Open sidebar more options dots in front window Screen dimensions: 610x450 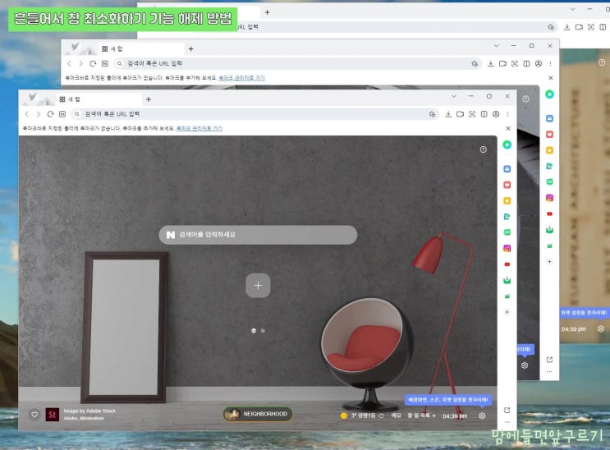507,422
